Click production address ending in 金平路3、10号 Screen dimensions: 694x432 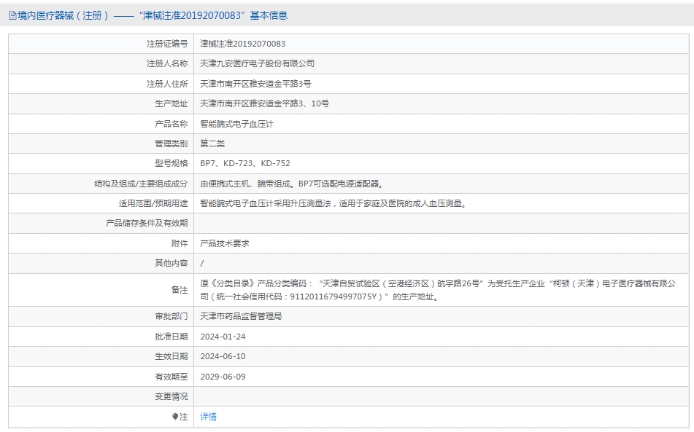pos(264,103)
